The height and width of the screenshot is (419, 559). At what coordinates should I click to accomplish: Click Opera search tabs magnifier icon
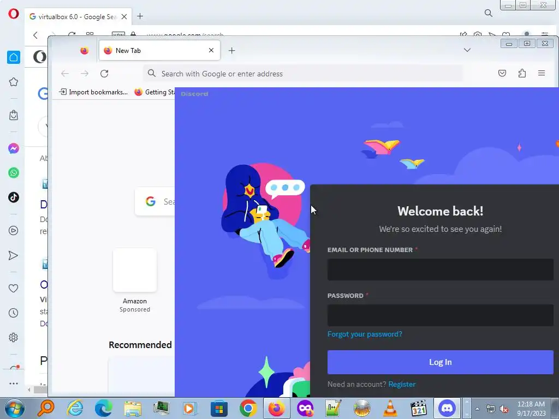[489, 13]
